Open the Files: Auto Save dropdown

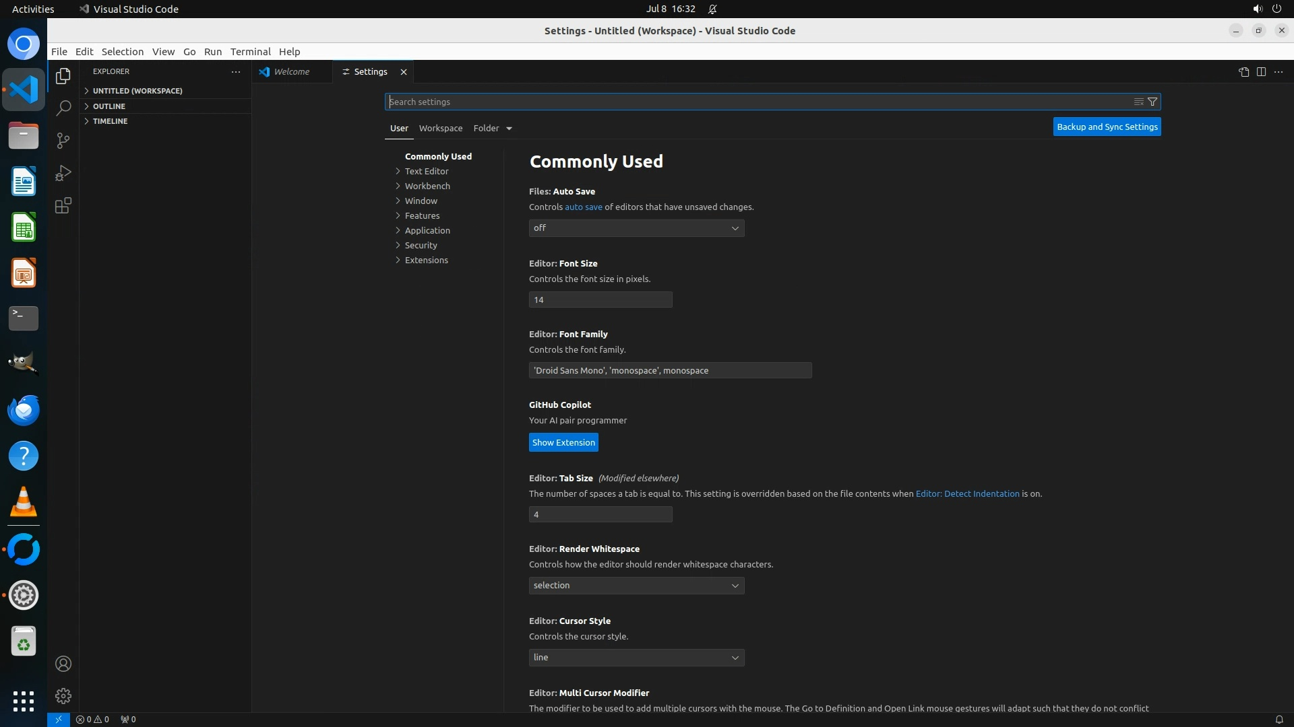[636, 228]
